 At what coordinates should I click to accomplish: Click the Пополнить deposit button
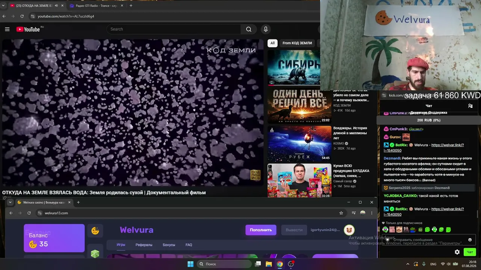261,230
